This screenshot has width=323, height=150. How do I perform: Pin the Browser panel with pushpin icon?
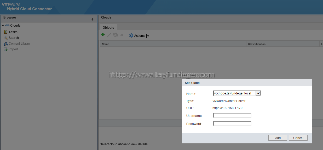[x=92, y=19]
